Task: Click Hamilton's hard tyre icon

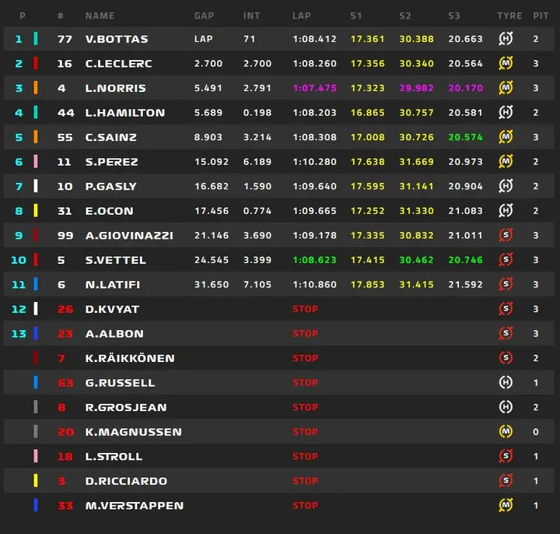Action: (506, 112)
